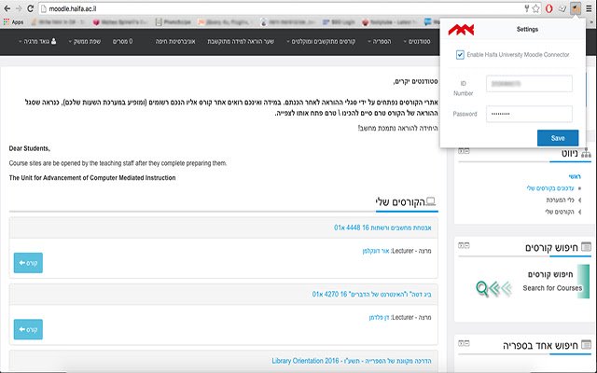The width and height of the screenshot is (597, 373).
Task: Open the Apps bookmarks shortcut
Action: (x=14, y=22)
